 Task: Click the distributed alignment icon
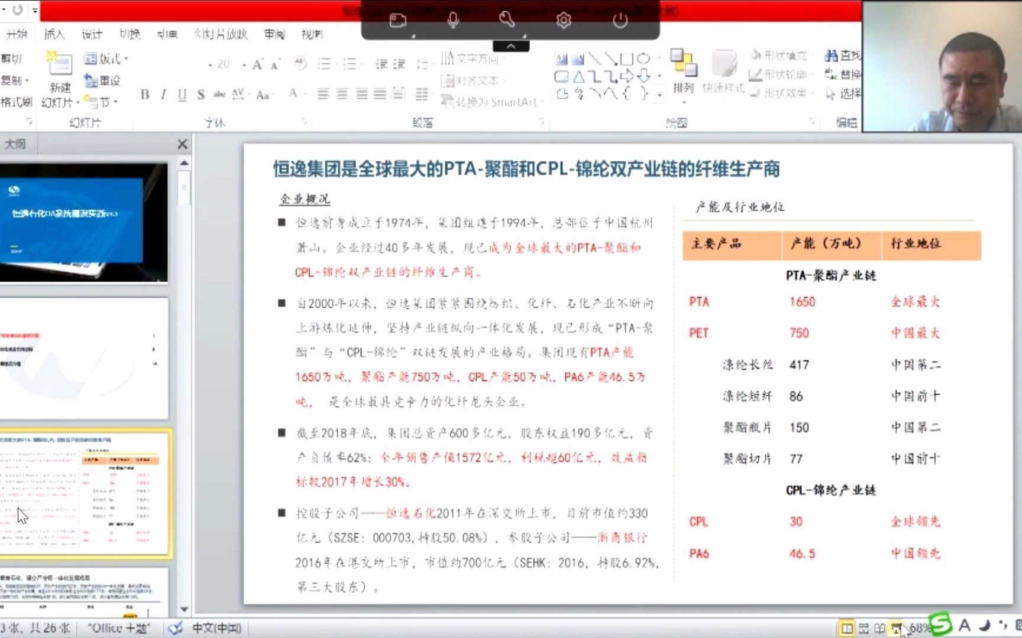tap(399, 94)
